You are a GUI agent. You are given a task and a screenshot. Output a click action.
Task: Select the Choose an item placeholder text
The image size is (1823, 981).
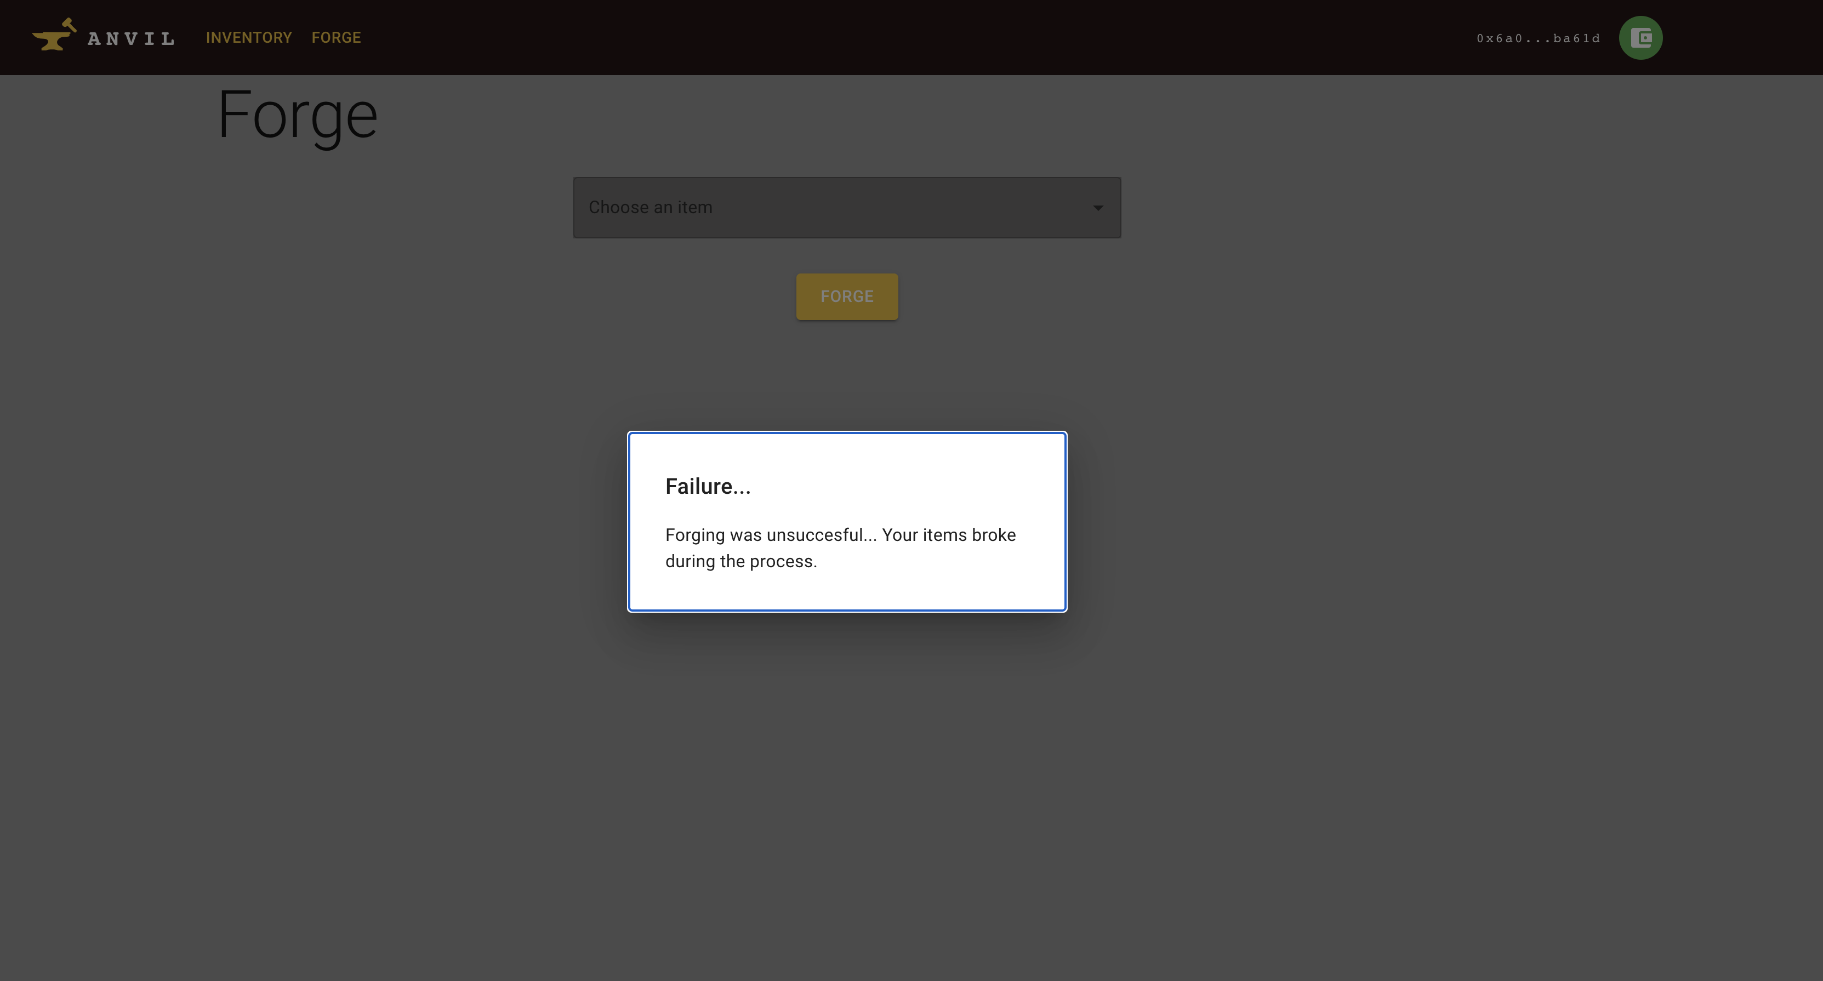coord(651,207)
